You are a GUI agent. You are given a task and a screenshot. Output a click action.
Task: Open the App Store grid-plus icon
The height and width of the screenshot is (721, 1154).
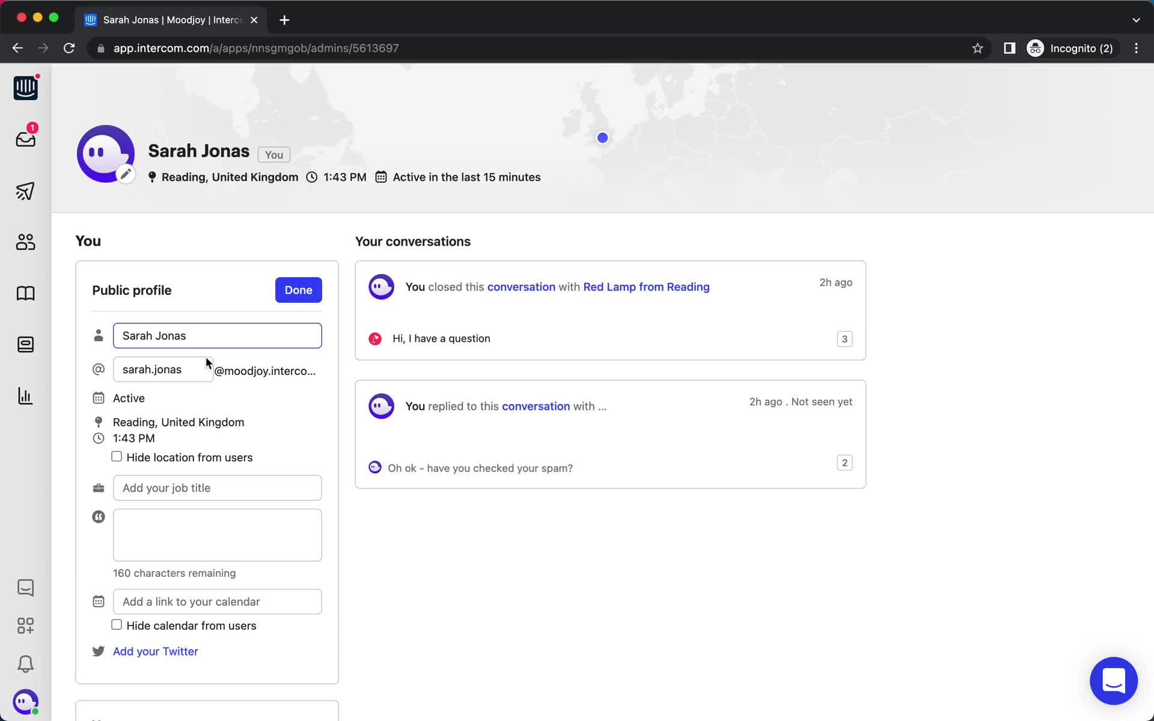point(25,625)
